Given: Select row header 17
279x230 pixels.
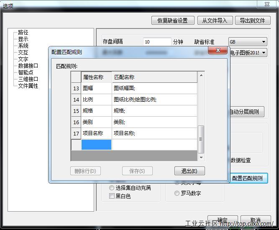Looking at the screenshot, I should point(76,133).
